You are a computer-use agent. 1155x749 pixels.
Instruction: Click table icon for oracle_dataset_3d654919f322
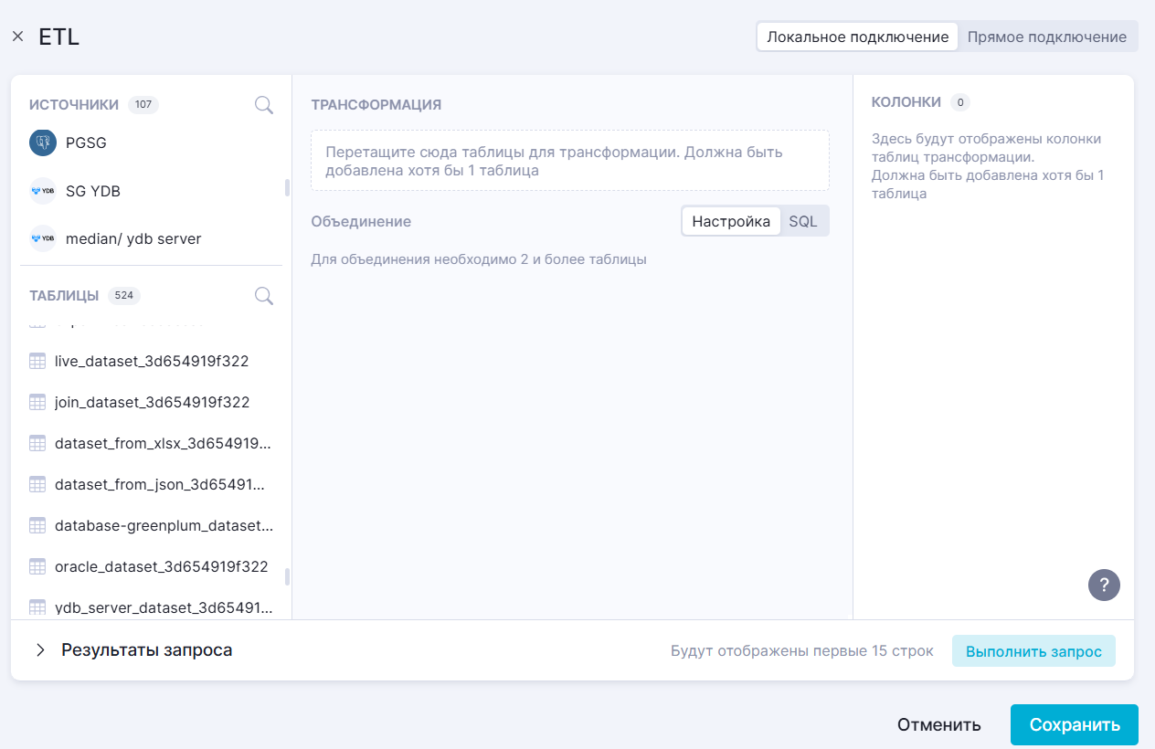[37, 566]
